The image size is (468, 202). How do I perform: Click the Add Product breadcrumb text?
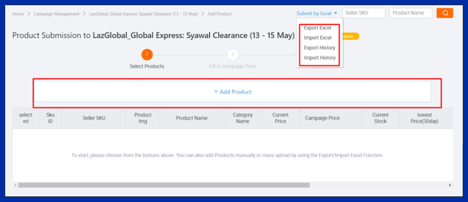click(219, 14)
